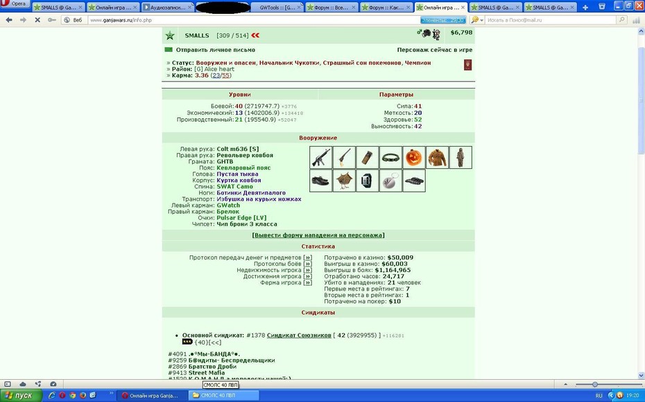This screenshot has height=402, width=645.
Task: Click the keychain Брелок item icon
Action: (x=390, y=181)
